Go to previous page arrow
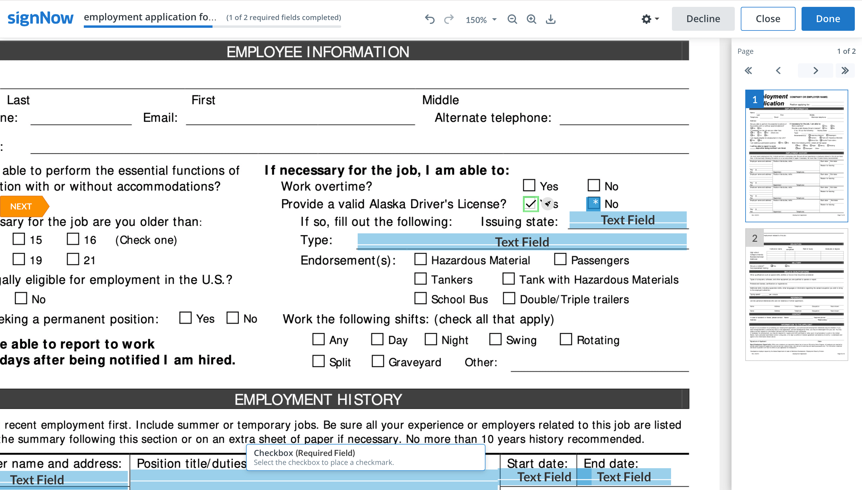Image resolution: width=862 pixels, height=490 pixels. [778, 71]
